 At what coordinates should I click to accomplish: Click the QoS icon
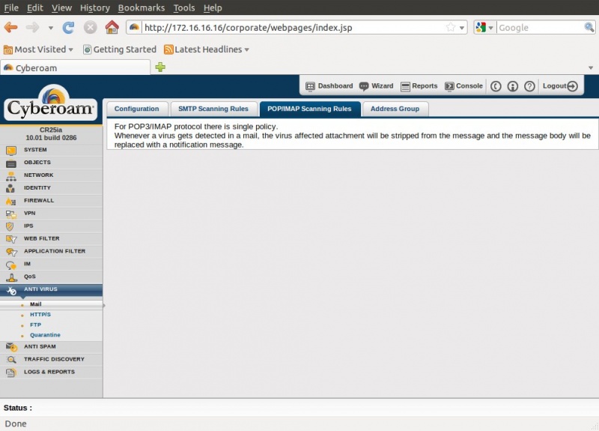(11, 277)
